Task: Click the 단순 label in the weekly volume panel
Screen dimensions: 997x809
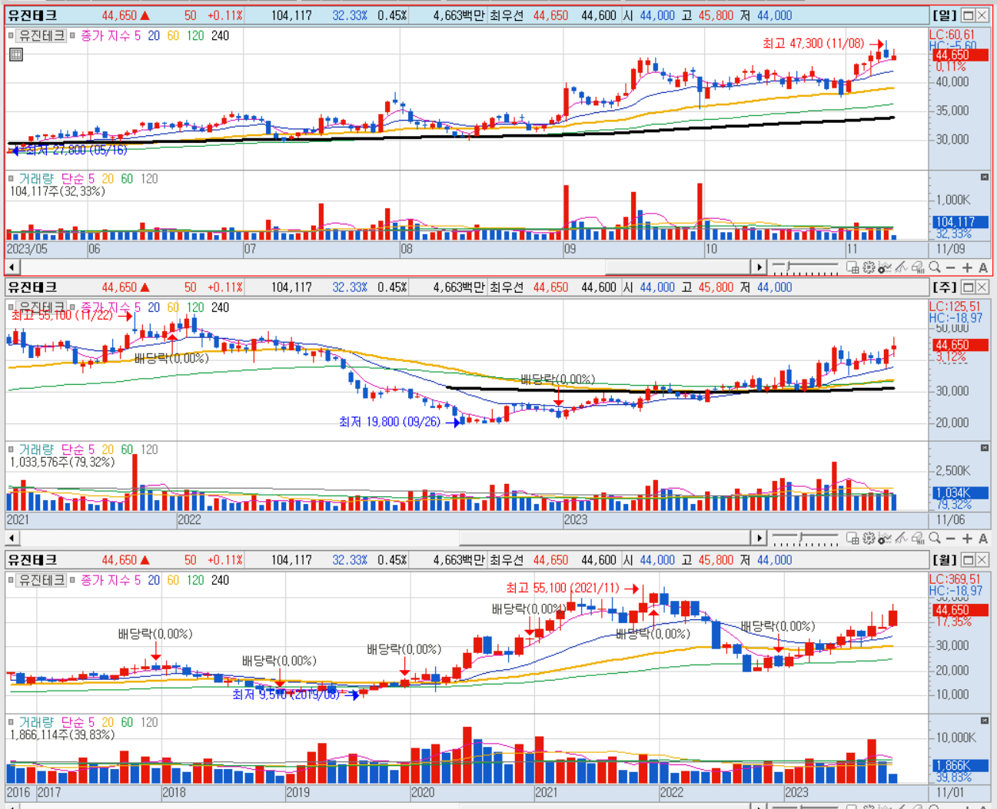Action: click(x=72, y=449)
